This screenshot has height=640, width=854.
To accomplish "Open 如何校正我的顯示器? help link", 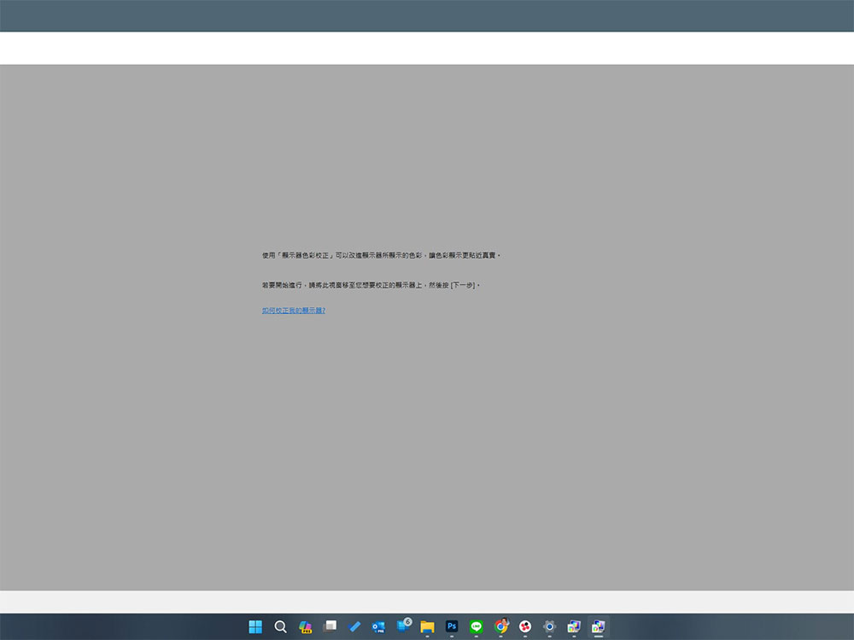I will 294,311.
